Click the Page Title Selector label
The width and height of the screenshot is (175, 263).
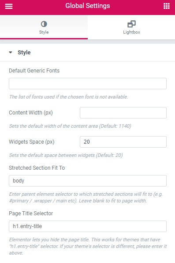pyautogui.click(x=31, y=213)
